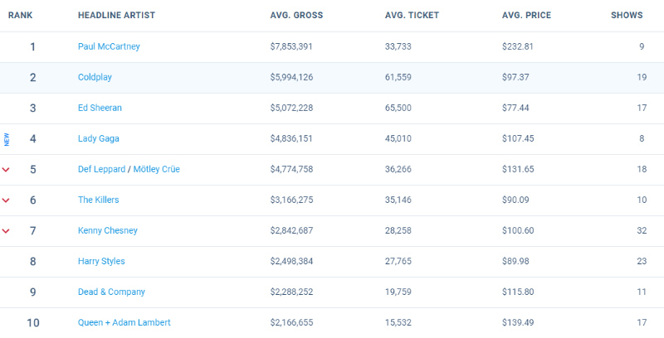
Task: Select the $7,853,391 gross value
Action: [x=291, y=46]
